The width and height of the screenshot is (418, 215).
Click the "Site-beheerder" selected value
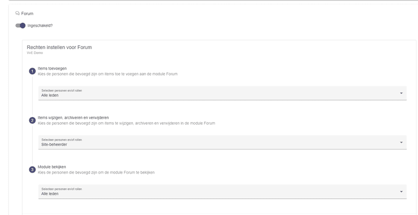click(x=54, y=144)
